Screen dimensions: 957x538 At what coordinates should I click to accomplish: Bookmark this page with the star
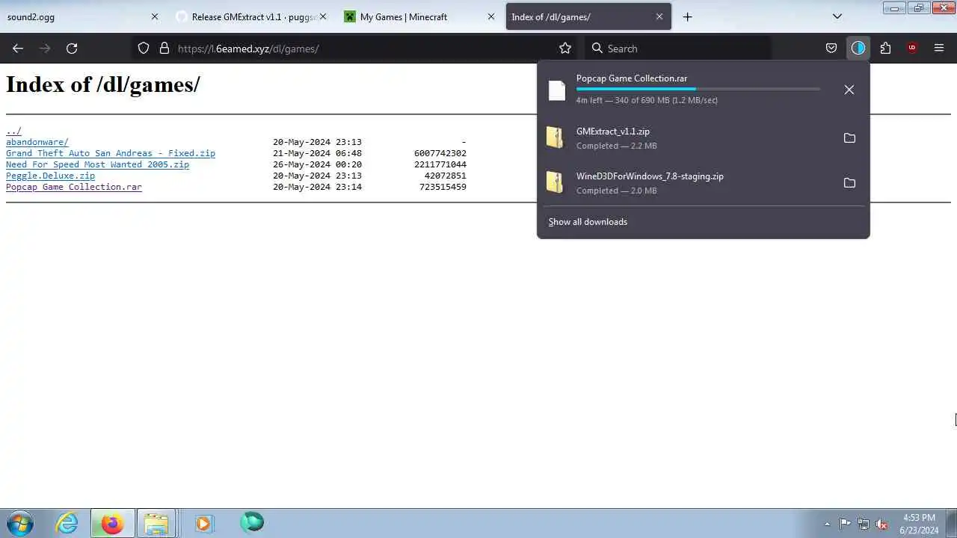click(565, 49)
